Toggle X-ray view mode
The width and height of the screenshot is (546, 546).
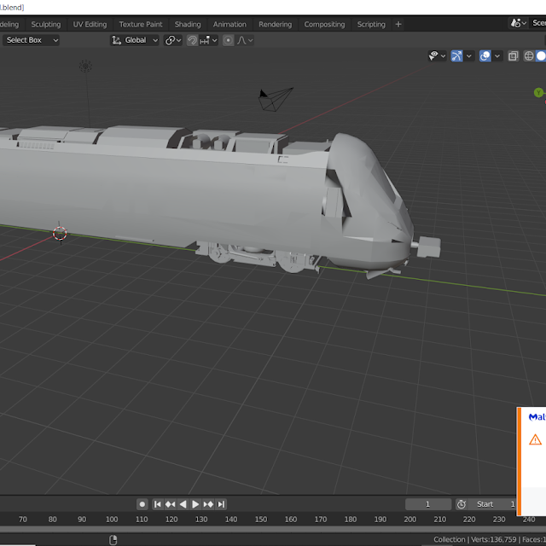pos(513,56)
